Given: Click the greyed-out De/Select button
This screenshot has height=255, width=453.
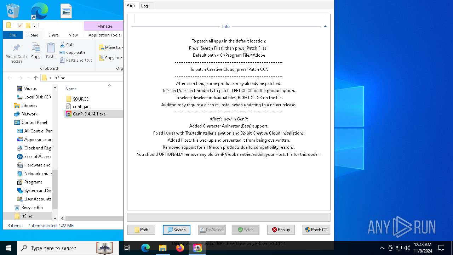Looking at the screenshot, I should 212,230.
